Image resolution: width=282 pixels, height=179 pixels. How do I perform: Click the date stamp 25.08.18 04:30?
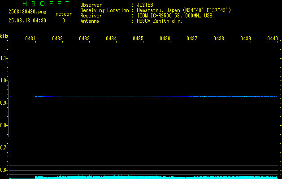27,21
